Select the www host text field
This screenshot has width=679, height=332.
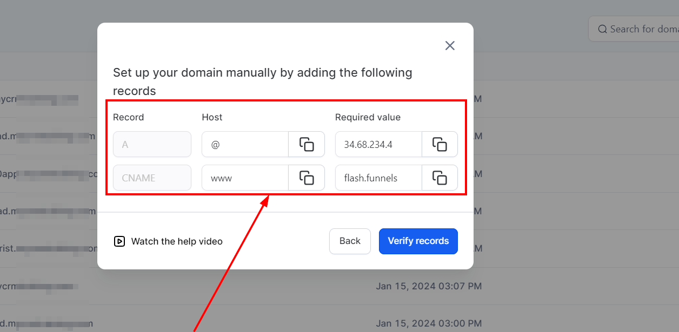(x=245, y=178)
